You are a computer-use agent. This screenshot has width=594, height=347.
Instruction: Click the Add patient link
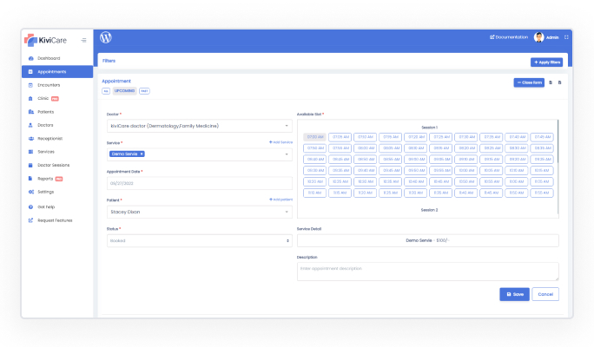tap(280, 200)
